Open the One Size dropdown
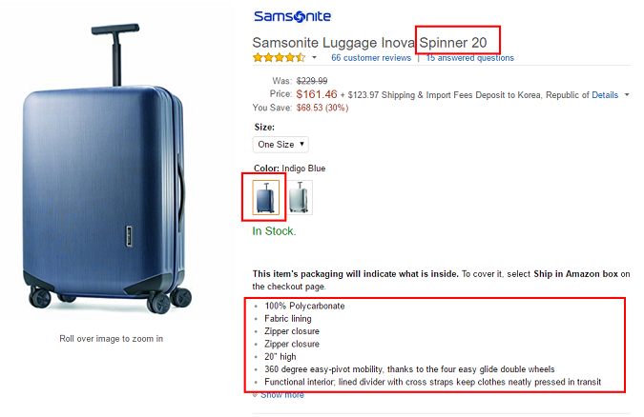 point(280,144)
